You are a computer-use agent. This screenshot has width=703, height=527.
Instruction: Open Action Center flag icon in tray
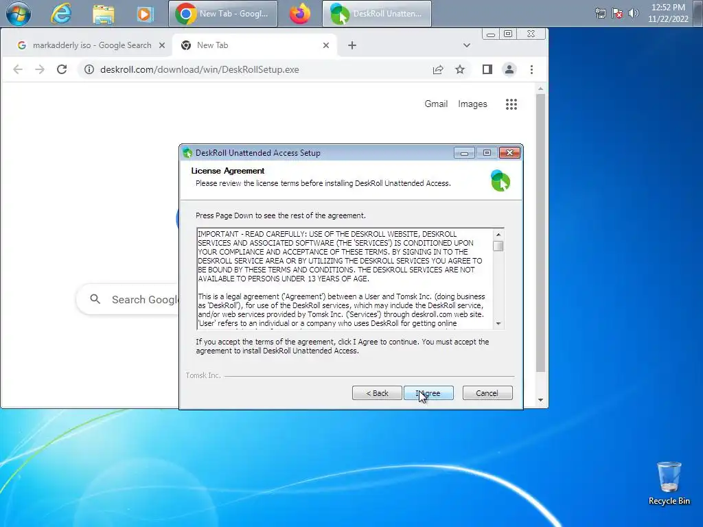coord(617,14)
